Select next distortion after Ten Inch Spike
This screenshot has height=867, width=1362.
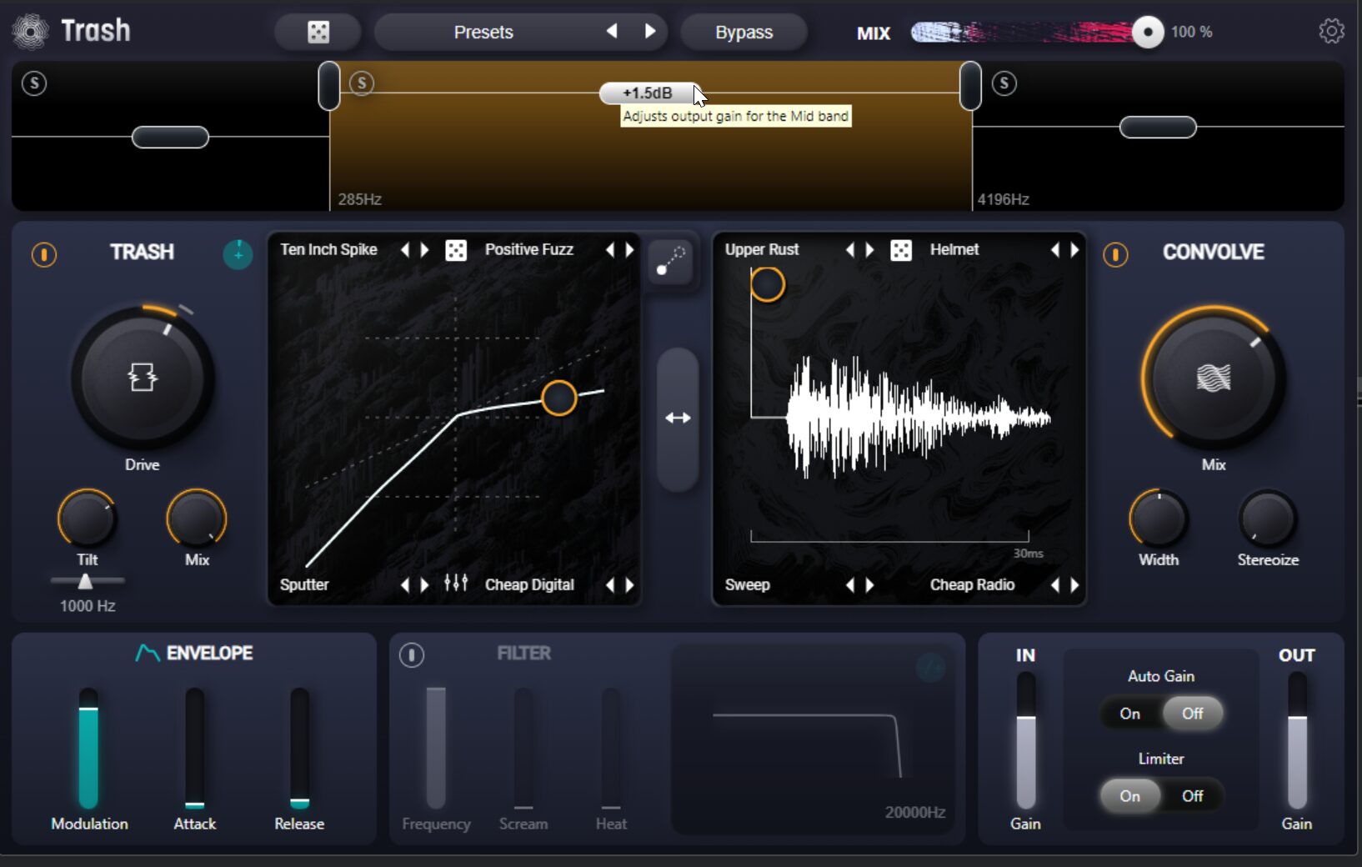point(424,249)
